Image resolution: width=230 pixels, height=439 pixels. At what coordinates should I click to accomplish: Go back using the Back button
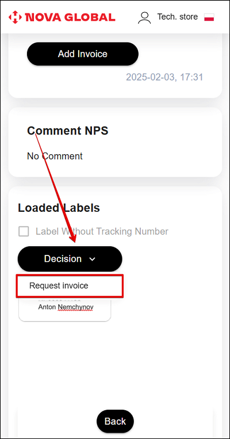(x=115, y=421)
